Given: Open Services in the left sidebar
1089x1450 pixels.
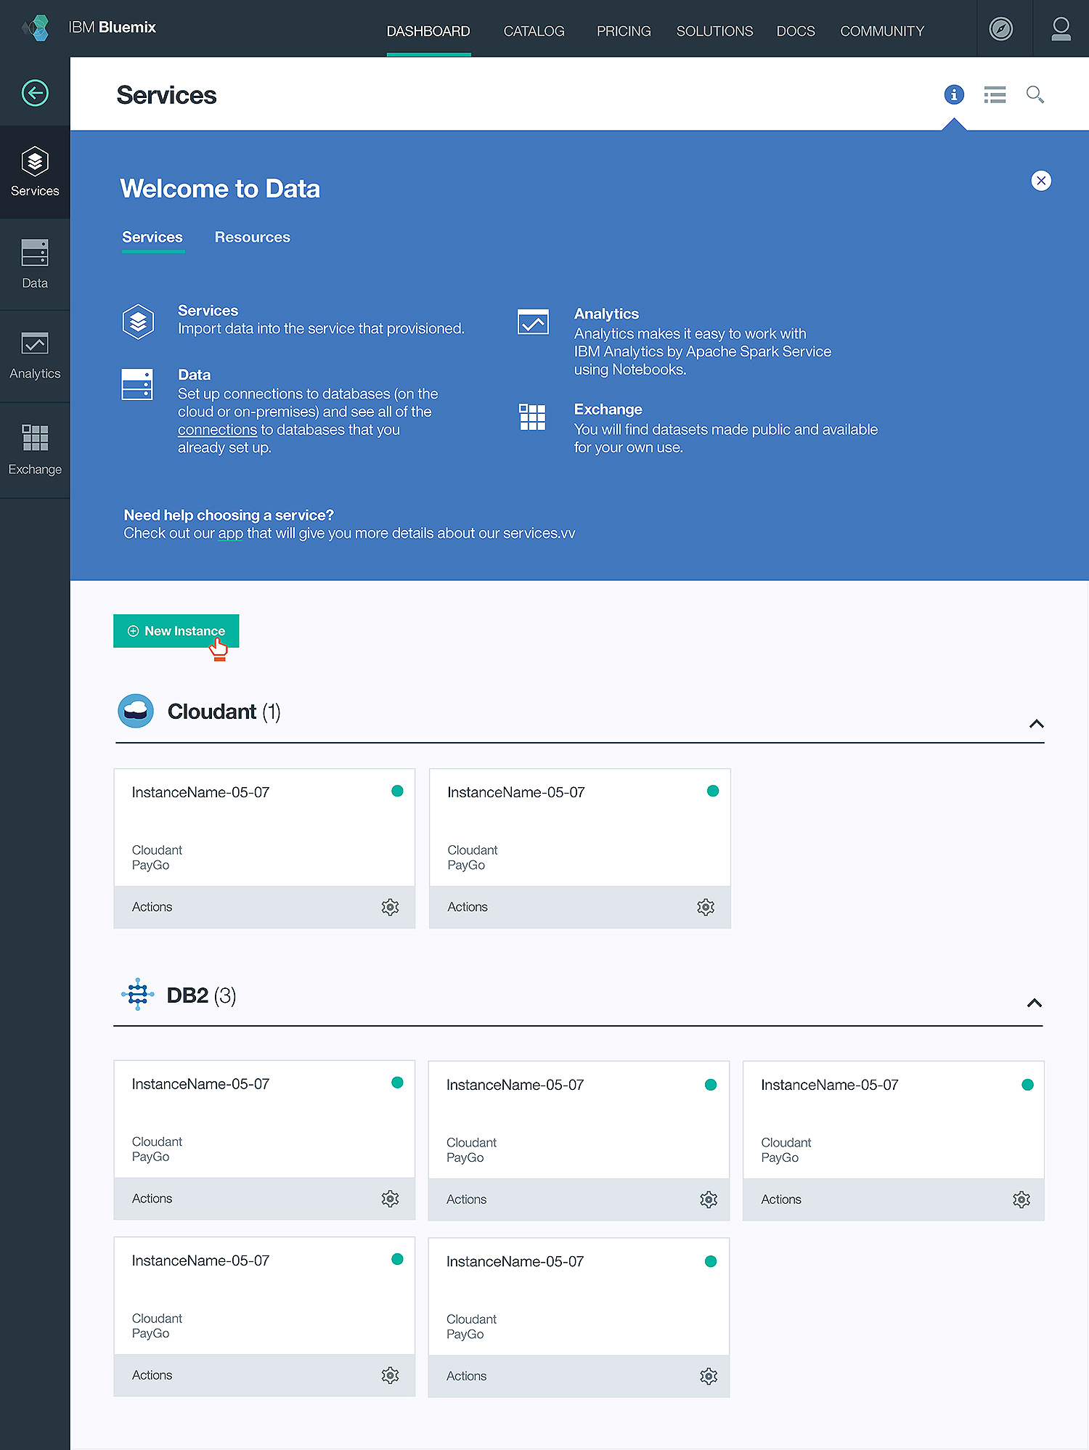Looking at the screenshot, I should [35, 172].
